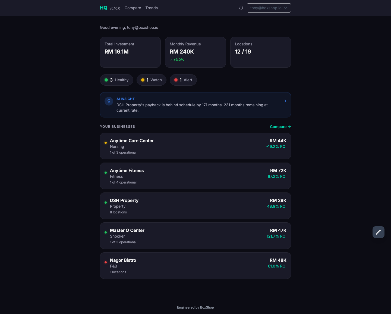This screenshot has height=314, width=391.
Task: Click the HQ logo
Action: point(104,8)
